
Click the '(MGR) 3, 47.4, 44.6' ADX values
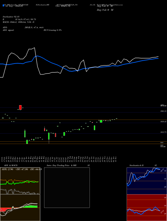pos(34,27)
